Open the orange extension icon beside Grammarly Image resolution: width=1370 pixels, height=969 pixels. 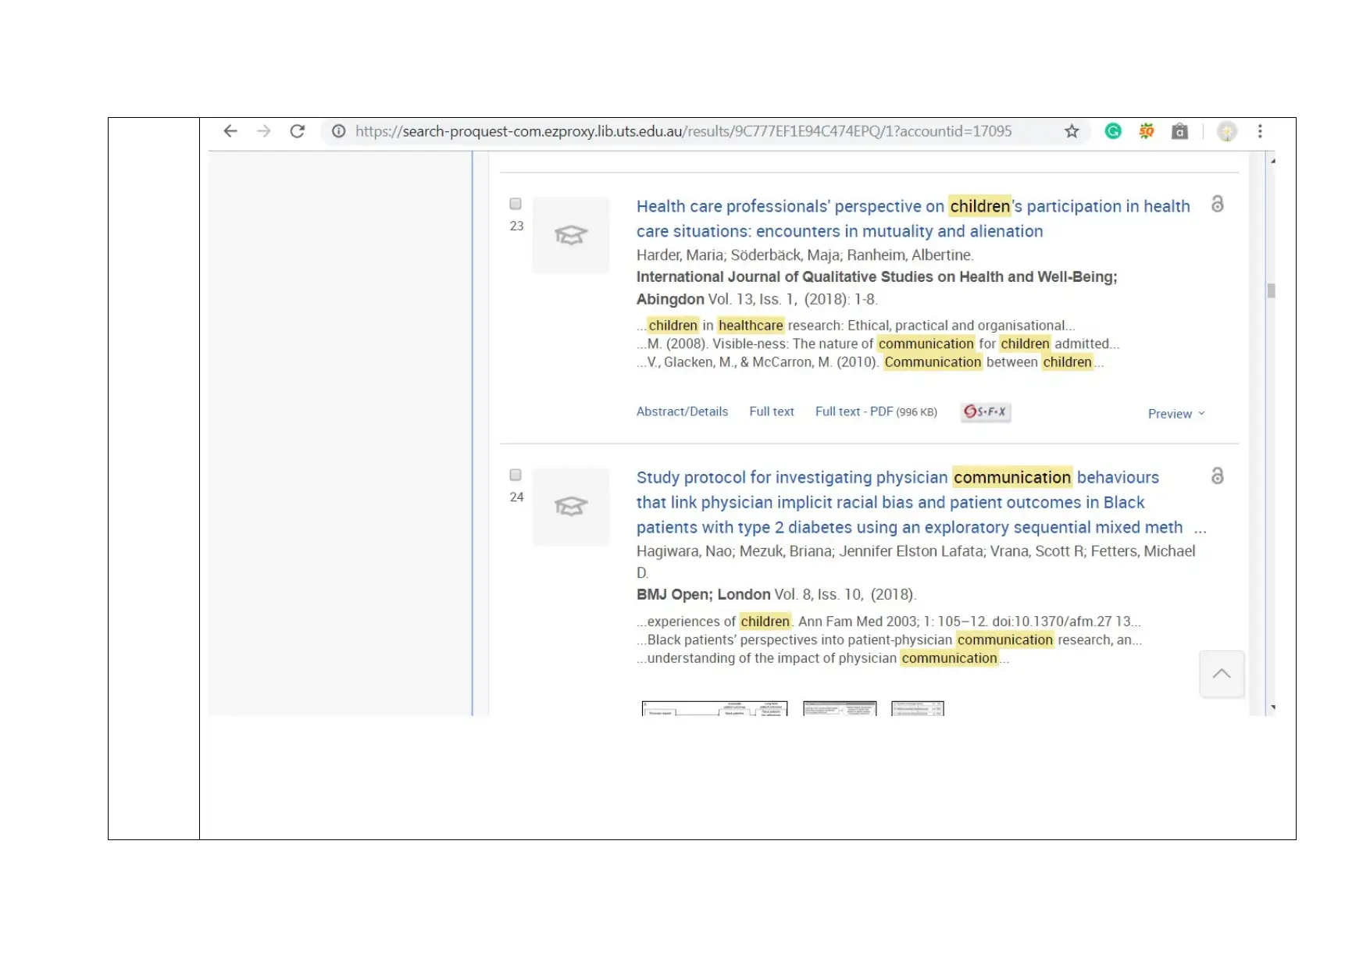(x=1147, y=131)
